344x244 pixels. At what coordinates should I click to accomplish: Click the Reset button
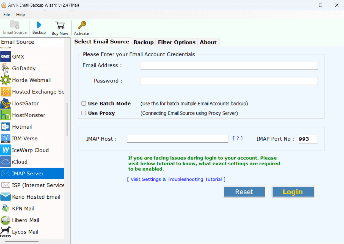pyautogui.click(x=244, y=192)
